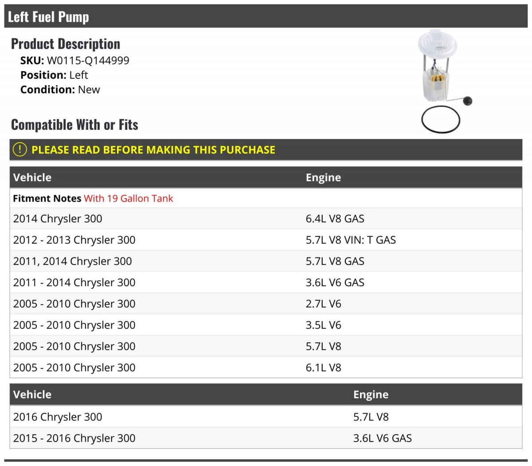Click the Condition: New line

click(60, 89)
